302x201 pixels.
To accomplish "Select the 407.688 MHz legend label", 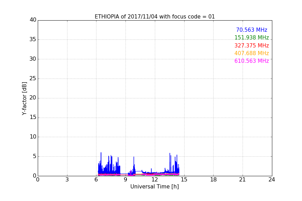I will pos(252,53).
